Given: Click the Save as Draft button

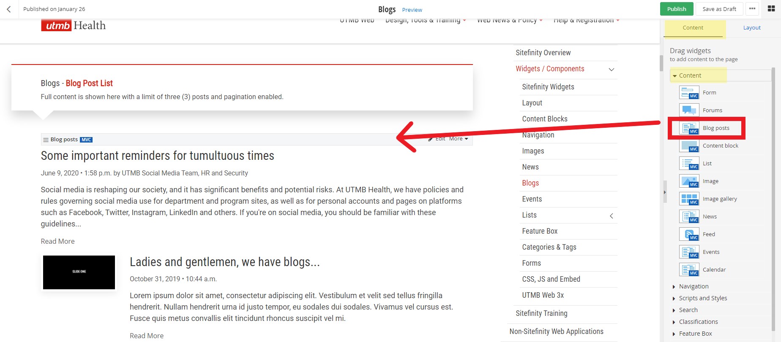Looking at the screenshot, I should click(x=719, y=9).
